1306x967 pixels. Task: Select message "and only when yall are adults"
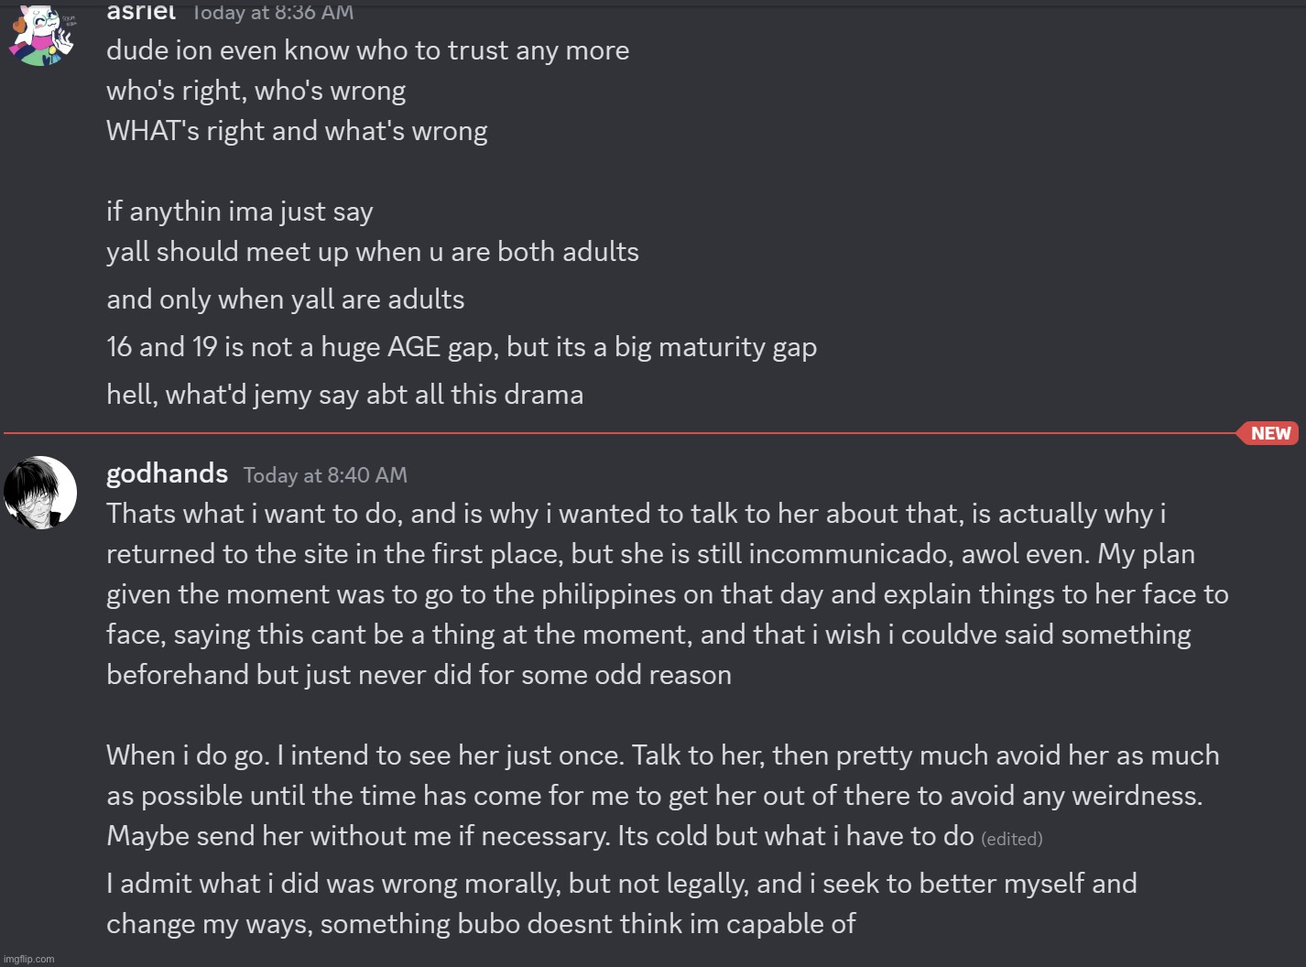(285, 299)
